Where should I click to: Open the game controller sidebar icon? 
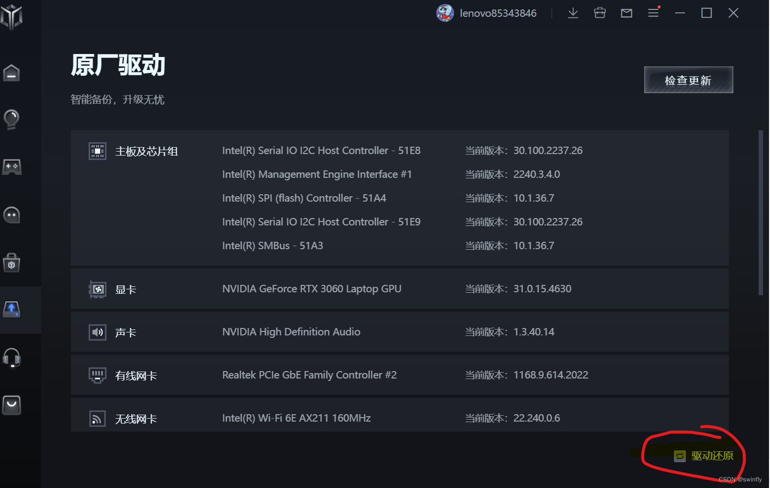pos(11,167)
